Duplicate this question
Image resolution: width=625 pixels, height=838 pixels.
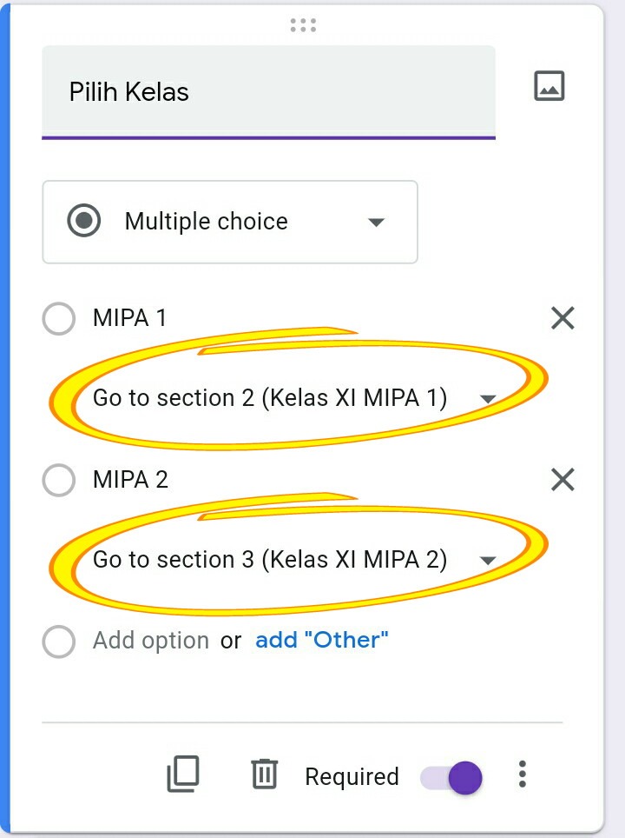[x=183, y=774]
